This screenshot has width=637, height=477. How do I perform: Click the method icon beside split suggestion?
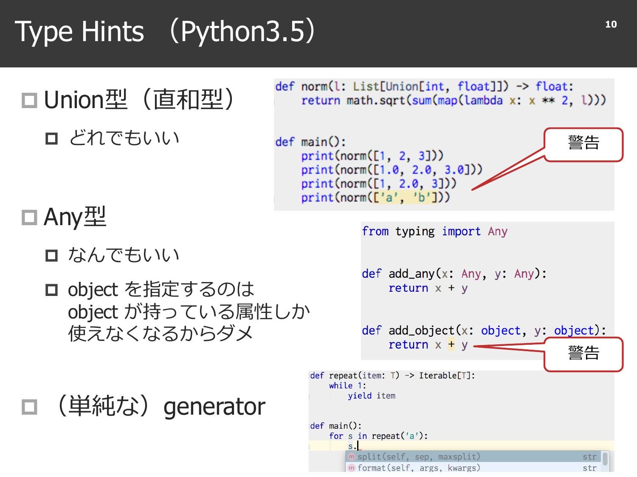pyautogui.click(x=351, y=457)
